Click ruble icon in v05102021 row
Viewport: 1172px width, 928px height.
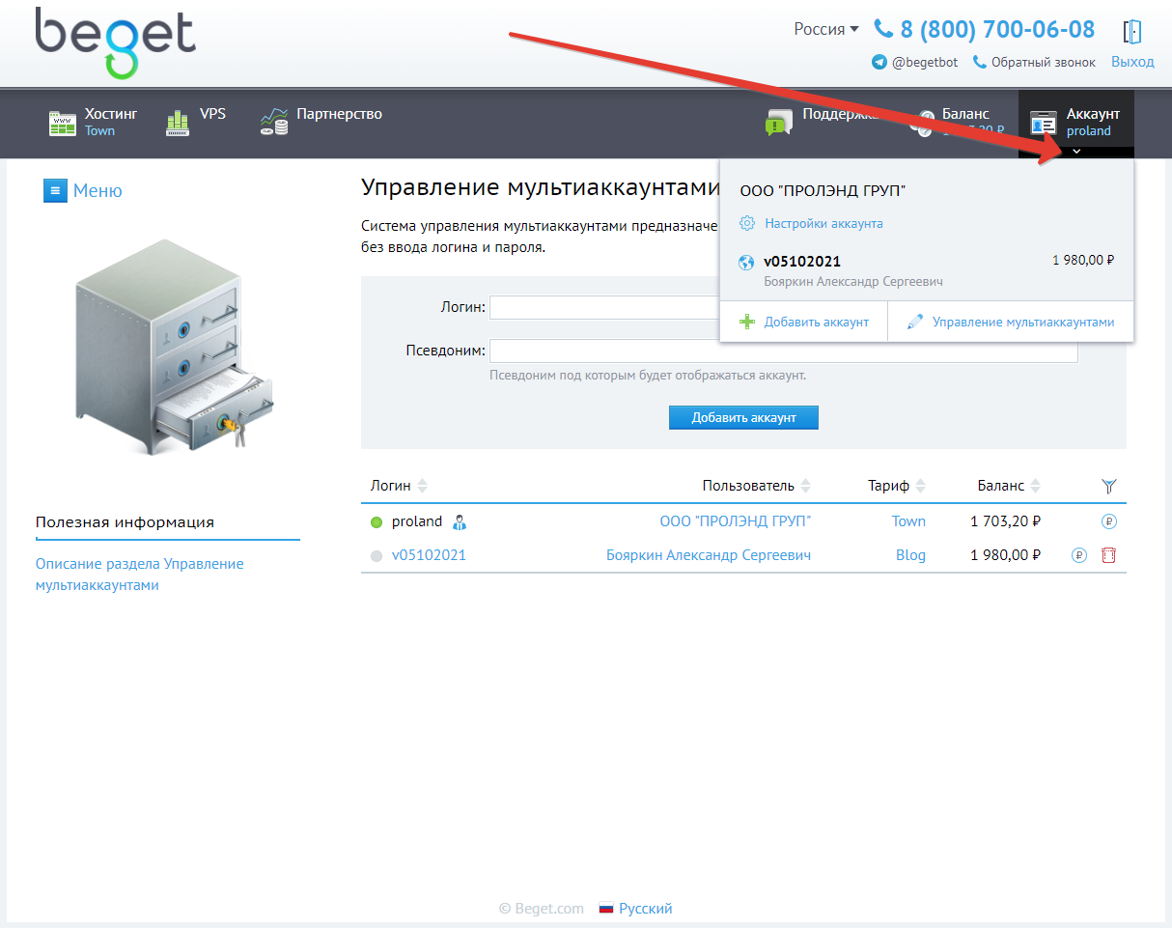click(1078, 555)
